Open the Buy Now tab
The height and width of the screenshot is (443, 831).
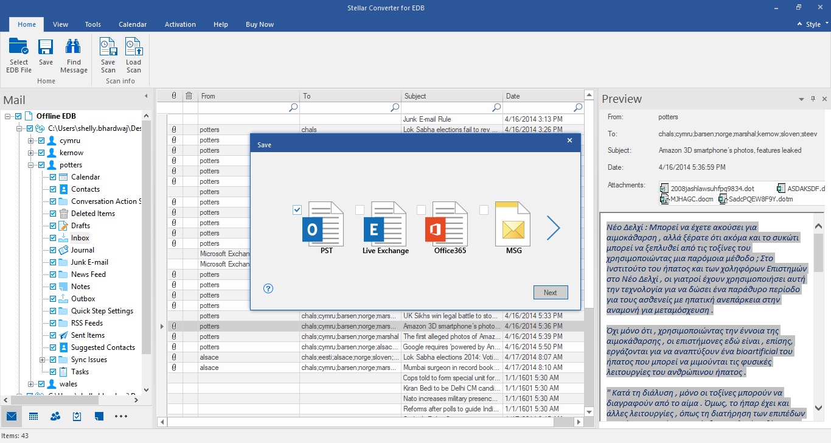[260, 24]
